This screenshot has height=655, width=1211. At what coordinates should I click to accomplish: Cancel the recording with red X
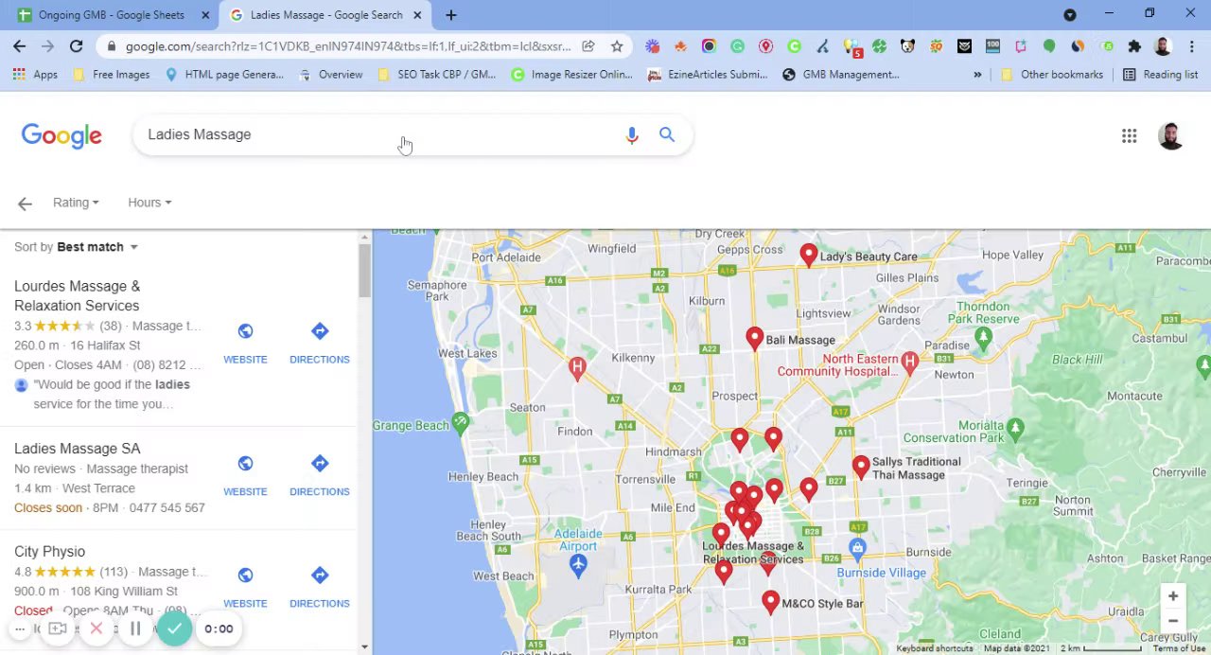pyautogui.click(x=96, y=628)
